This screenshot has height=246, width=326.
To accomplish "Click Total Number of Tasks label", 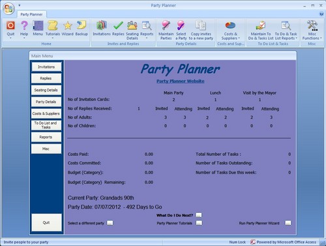I will pyautogui.click(x=218, y=154).
